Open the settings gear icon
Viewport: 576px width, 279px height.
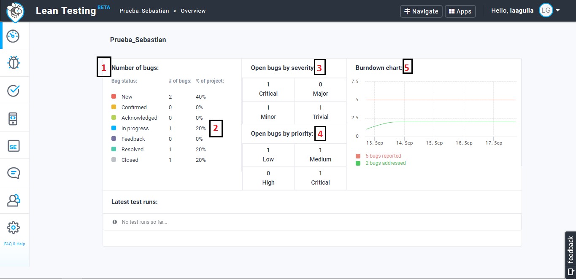click(14, 228)
